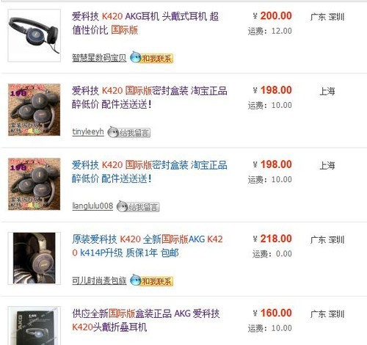Open tinyleeyh's K420 国际版密封盒装 listing title
This screenshot has height=345, width=367.
point(150,98)
